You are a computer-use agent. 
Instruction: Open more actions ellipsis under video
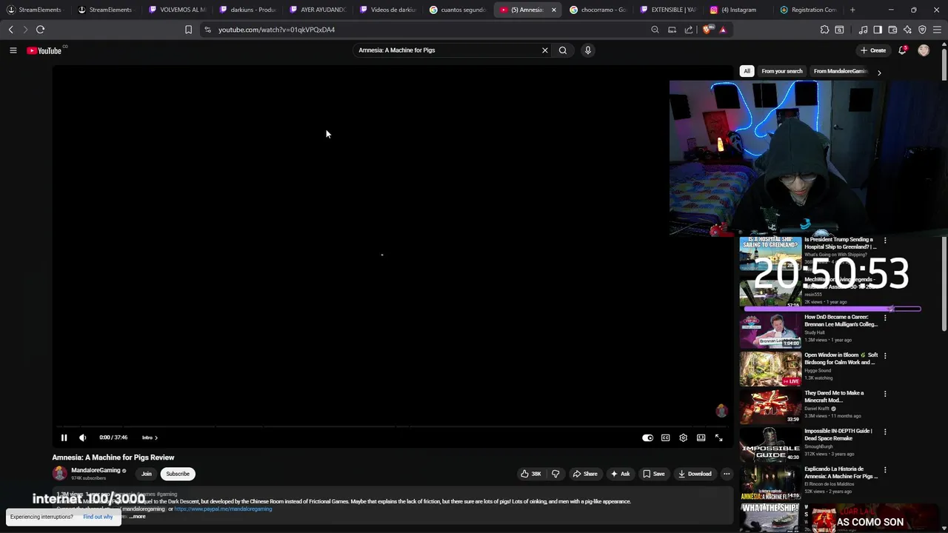(727, 474)
